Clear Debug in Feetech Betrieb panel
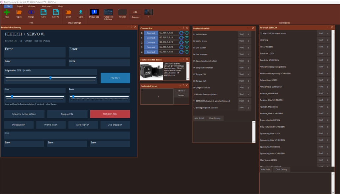 coord(215,118)
